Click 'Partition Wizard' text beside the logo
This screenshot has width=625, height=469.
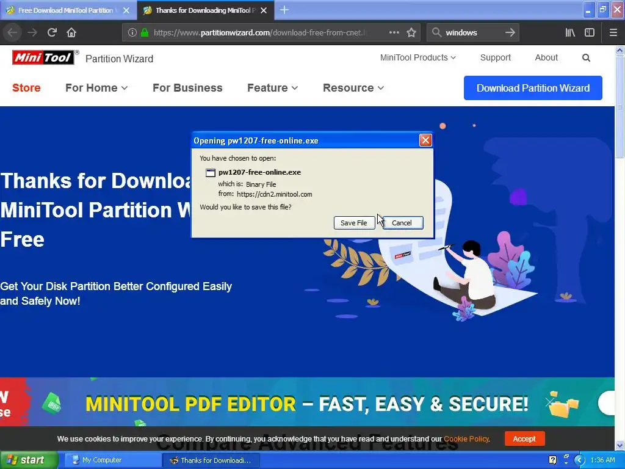pos(119,59)
